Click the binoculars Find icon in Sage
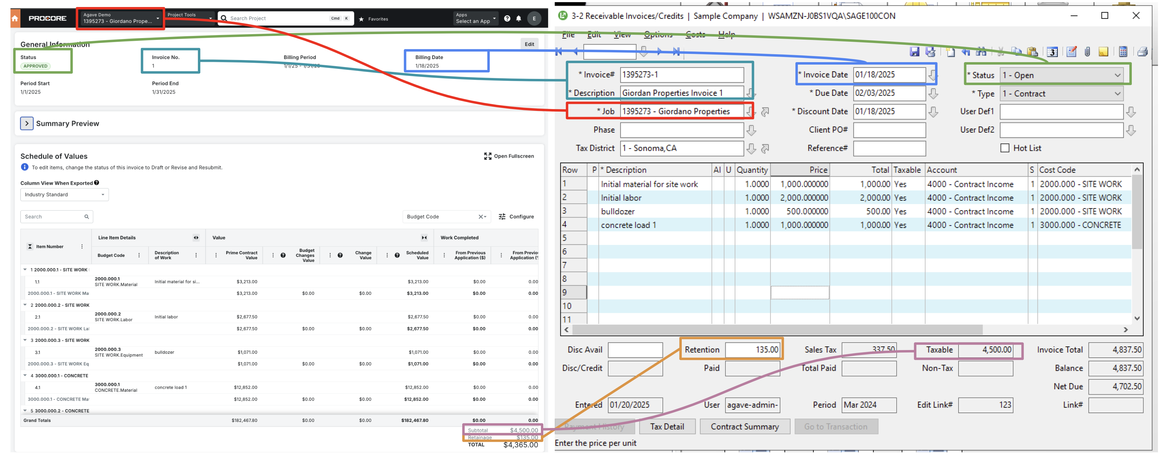The width and height of the screenshot is (1169, 460). click(x=981, y=52)
